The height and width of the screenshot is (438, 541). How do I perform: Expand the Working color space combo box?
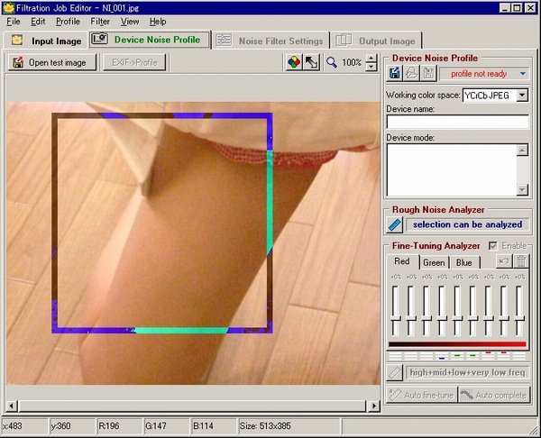(x=522, y=96)
